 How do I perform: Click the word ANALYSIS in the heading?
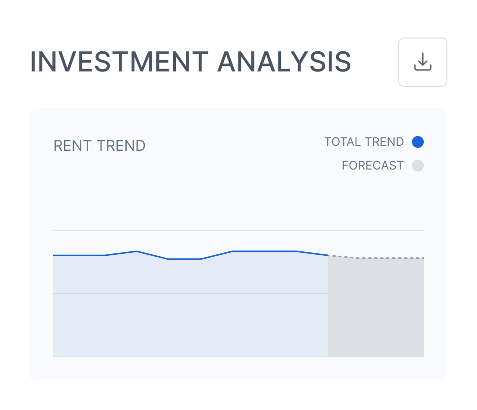[284, 63]
